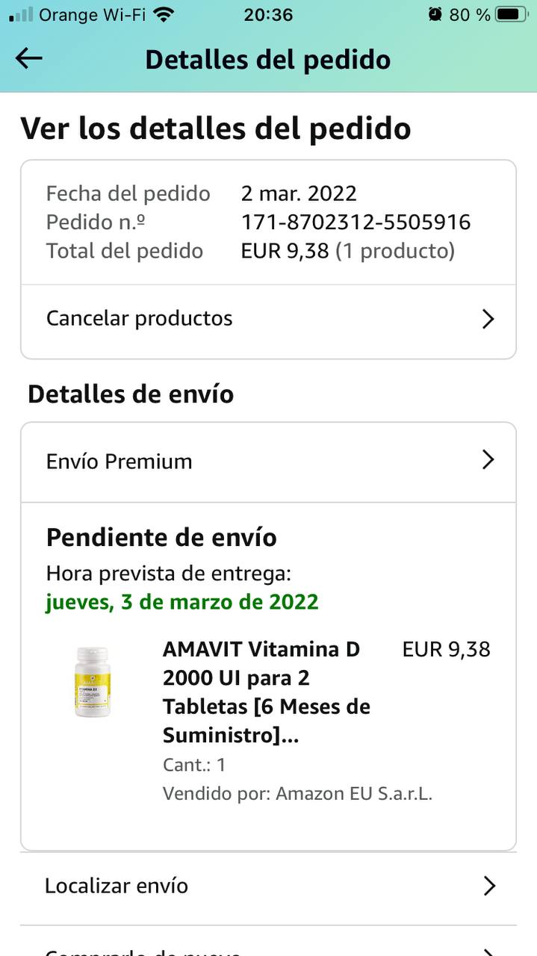
Task: Tap the Pendiente de envío status heading
Action: pyautogui.click(x=161, y=537)
